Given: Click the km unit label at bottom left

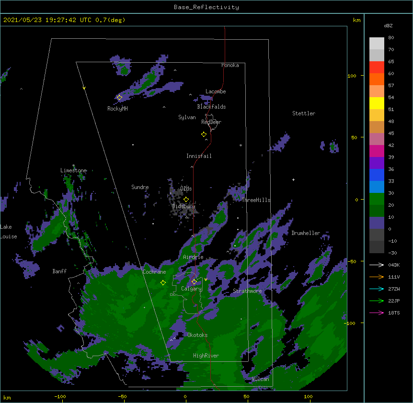Looking at the screenshot, I should 7,398.
